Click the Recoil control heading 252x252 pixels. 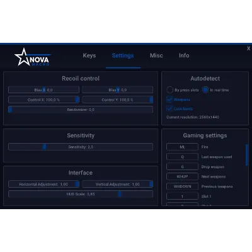(81, 79)
